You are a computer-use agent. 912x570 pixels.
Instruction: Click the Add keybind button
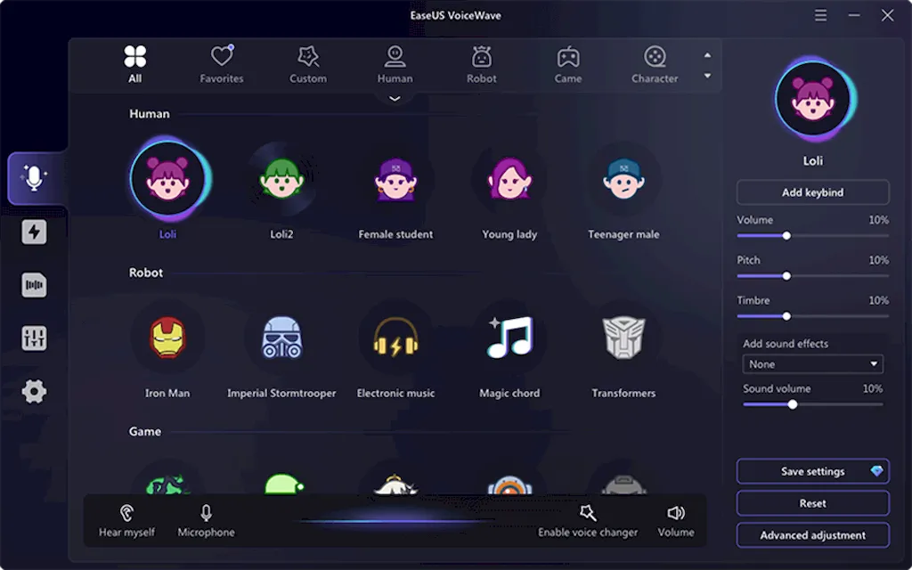pos(812,192)
